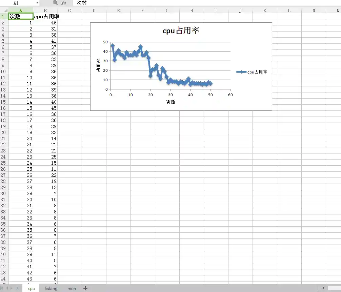The image size is (341, 292).
Task: Click cell A1 containing 次数
Action: point(21,16)
